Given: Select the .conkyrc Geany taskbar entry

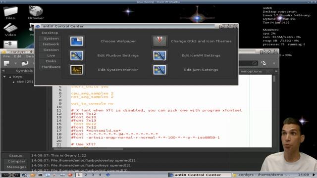Looking at the screenshot, I should coord(263,175).
